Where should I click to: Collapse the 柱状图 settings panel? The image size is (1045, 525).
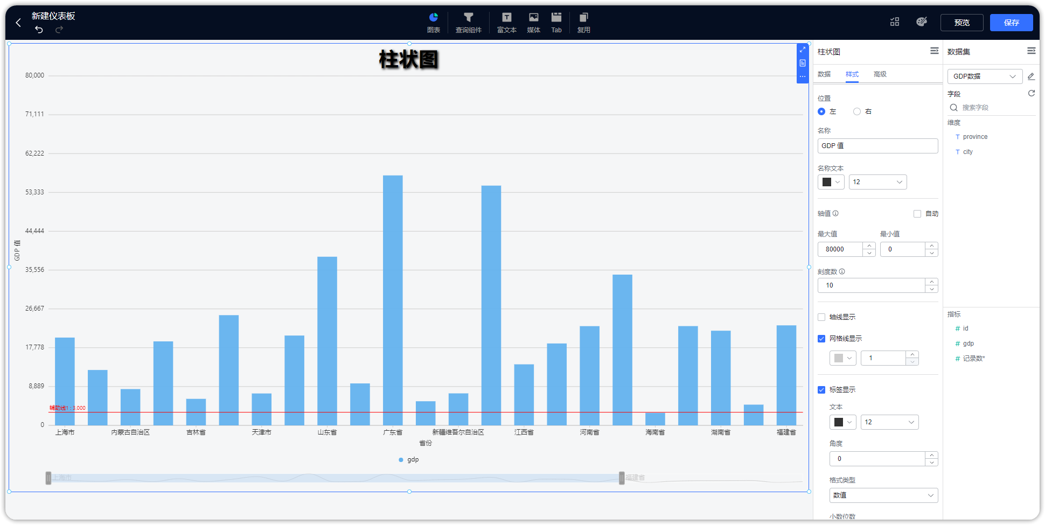(x=934, y=51)
